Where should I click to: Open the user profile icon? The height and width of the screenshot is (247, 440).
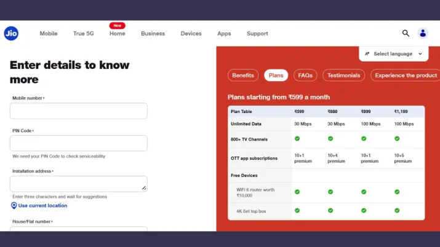pos(423,33)
